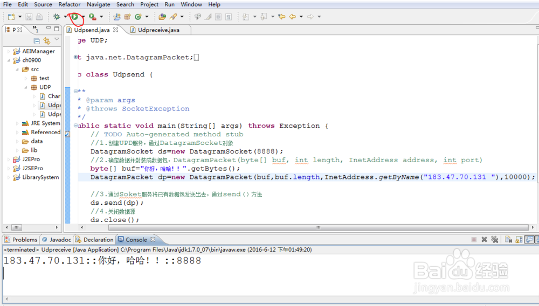Screen dimensions: 539x306
Task: Place cursor on ds.send(dp) line
Action: coord(117,203)
